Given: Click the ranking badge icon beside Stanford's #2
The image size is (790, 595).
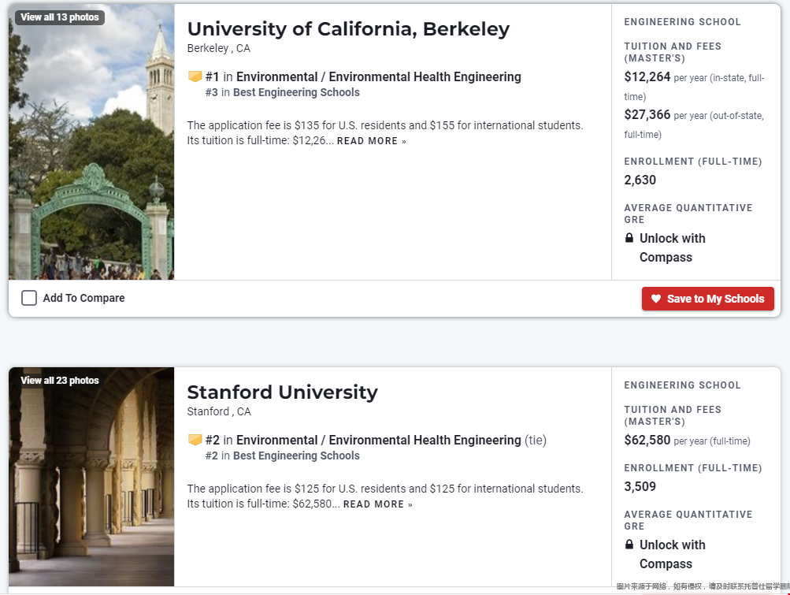Looking at the screenshot, I should click(195, 440).
